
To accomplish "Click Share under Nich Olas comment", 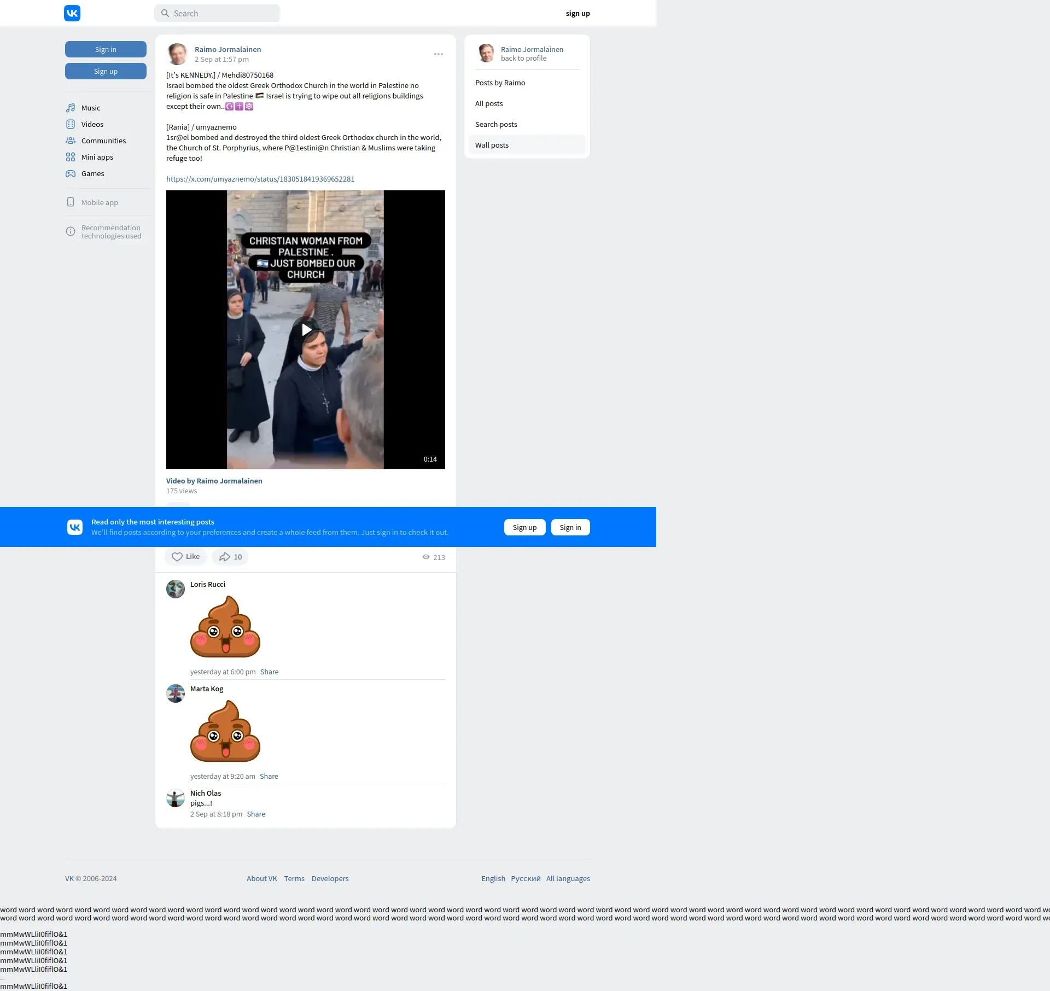I will pyautogui.click(x=256, y=814).
